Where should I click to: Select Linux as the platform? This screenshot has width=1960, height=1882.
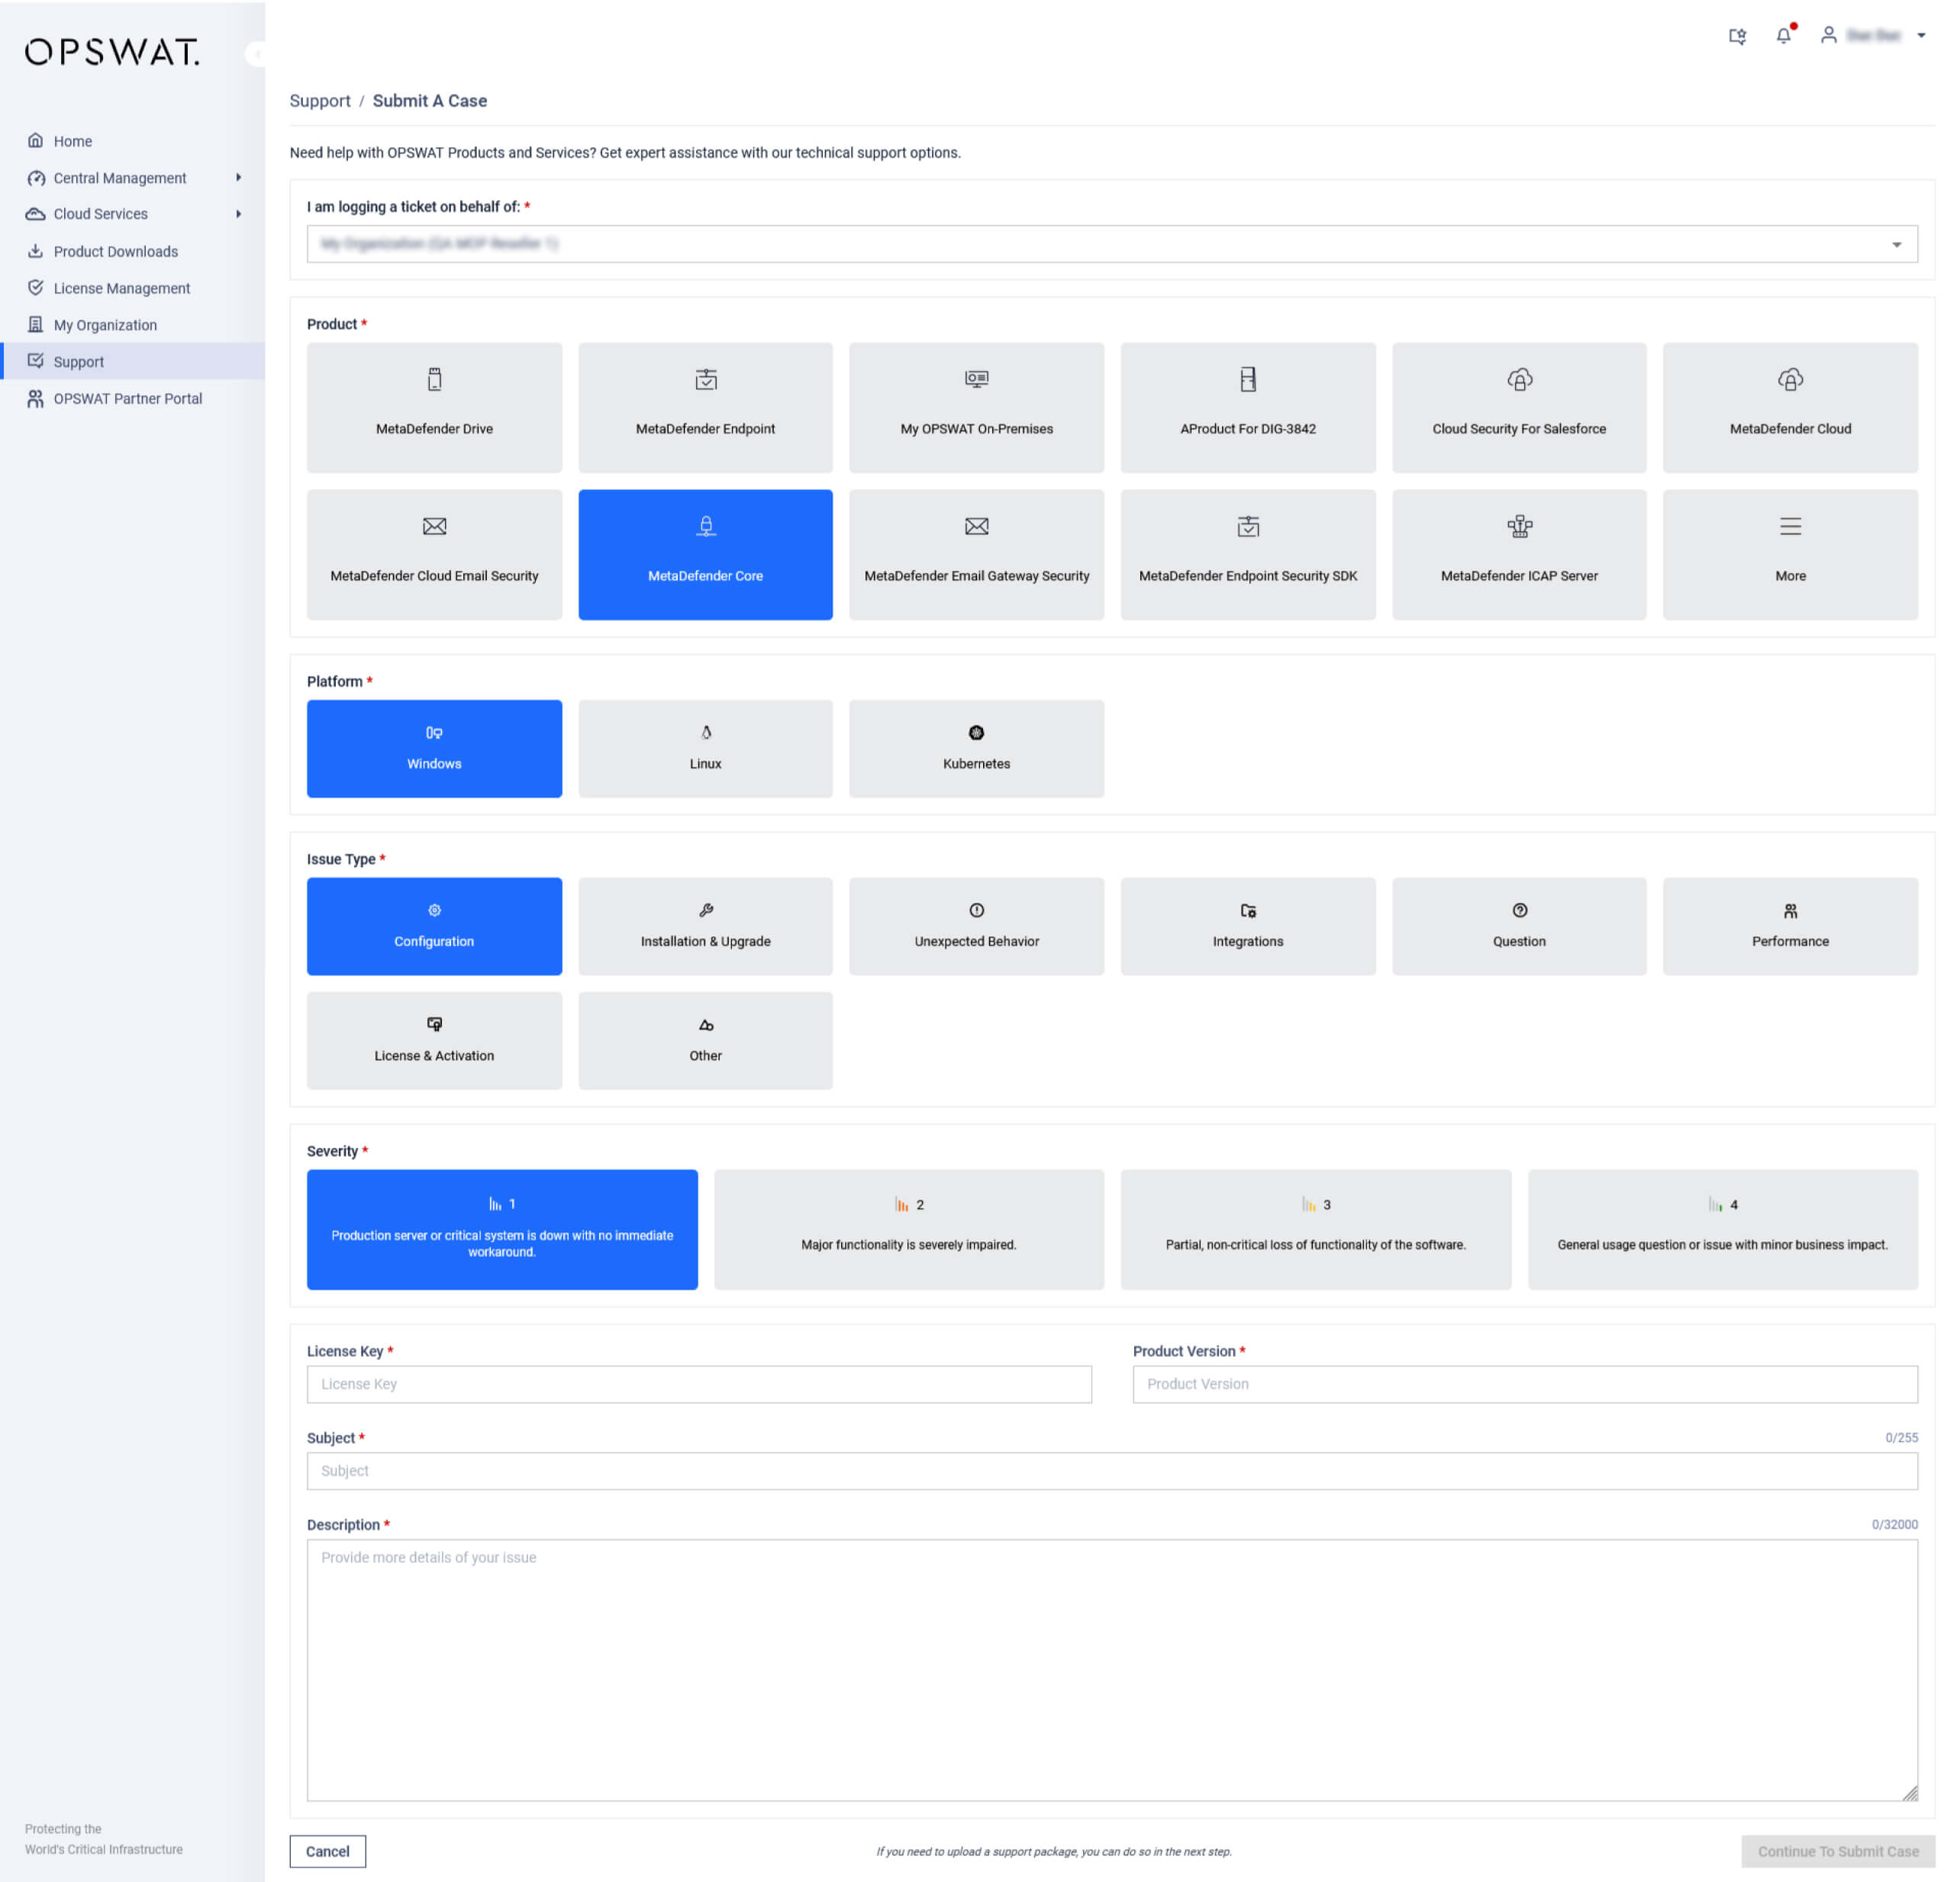coord(705,748)
